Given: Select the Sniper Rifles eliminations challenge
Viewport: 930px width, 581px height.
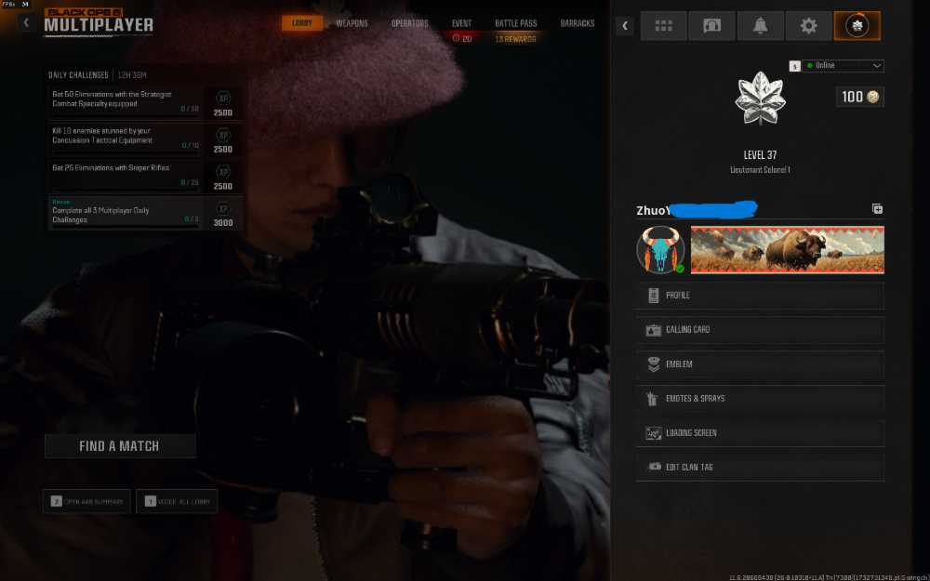Looking at the screenshot, I should [x=145, y=176].
